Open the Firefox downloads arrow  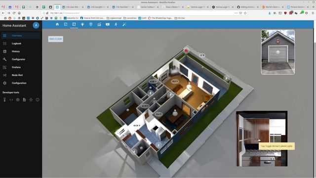point(270,13)
